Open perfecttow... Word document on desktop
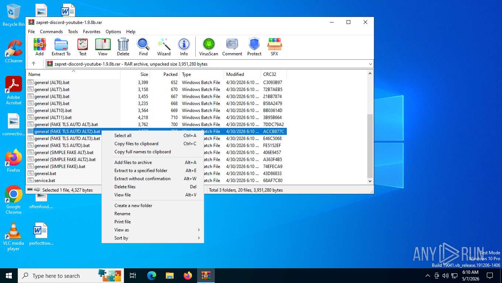The width and height of the screenshot is (502, 283). coord(41,234)
